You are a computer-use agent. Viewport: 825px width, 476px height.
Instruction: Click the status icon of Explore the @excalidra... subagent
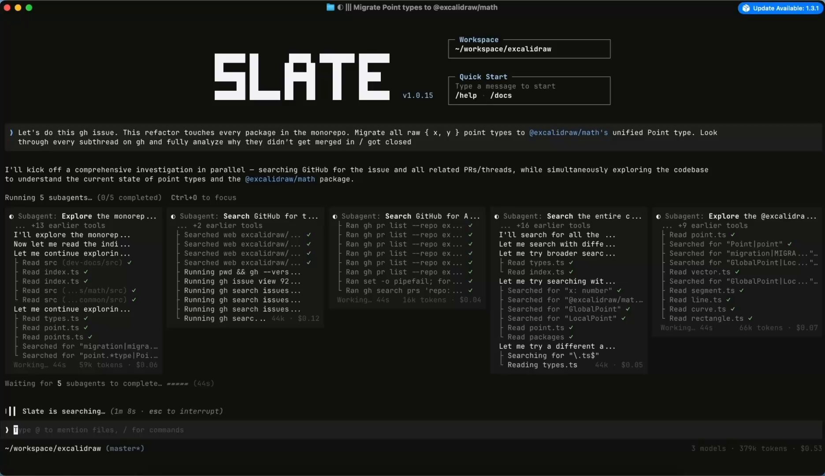(658, 216)
